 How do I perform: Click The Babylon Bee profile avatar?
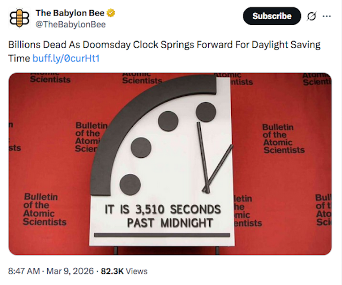coord(20,18)
